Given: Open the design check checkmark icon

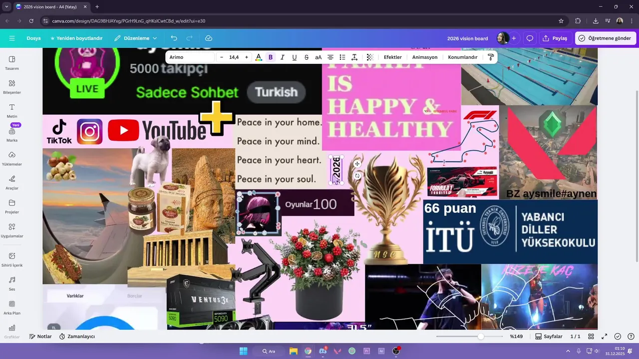Looking at the screenshot, I should 618,337.
